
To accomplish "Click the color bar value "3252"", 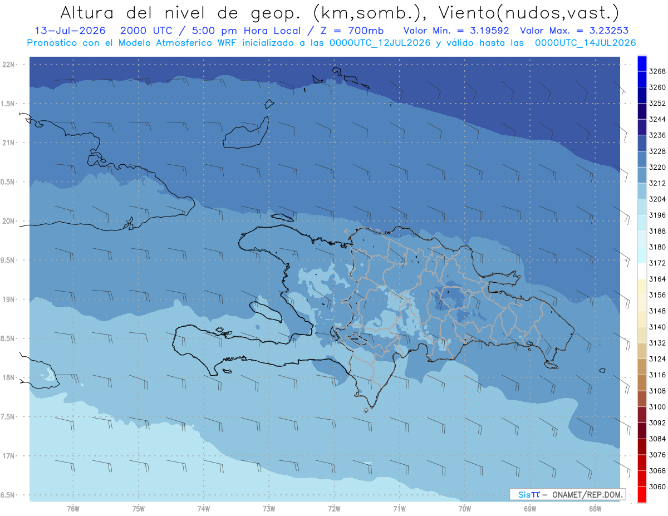I will pyautogui.click(x=657, y=104).
